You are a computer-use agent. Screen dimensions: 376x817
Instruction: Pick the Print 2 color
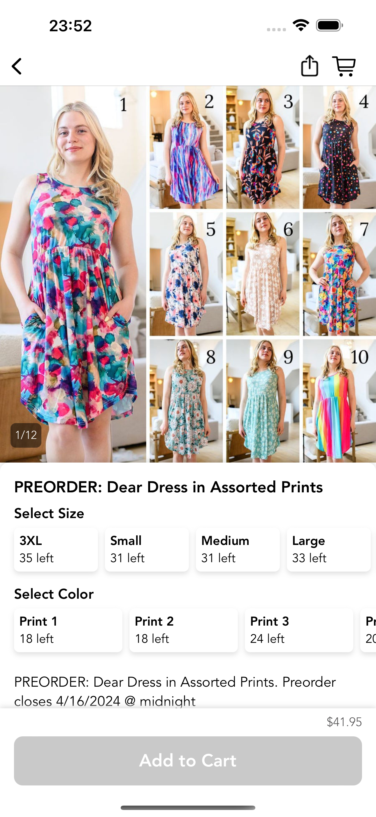click(x=184, y=630)
